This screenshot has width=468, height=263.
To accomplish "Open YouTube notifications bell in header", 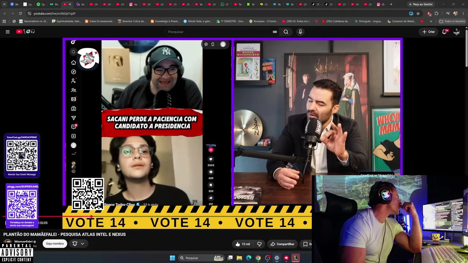I will pos(444,32).
